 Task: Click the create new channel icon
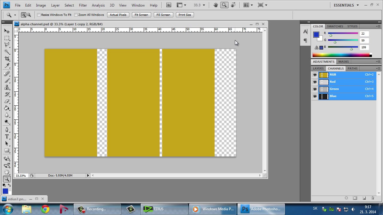click(364, 198)
